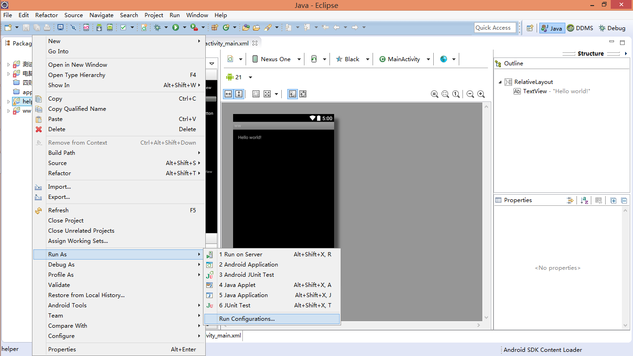Screen dimensions: 633x356
Task: Zoom in on the layout canvas
Action: coord(481,94)
